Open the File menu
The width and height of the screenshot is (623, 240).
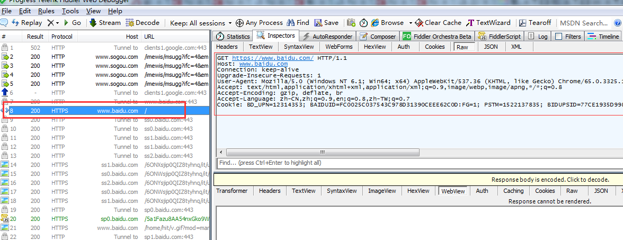pos(7,11)
